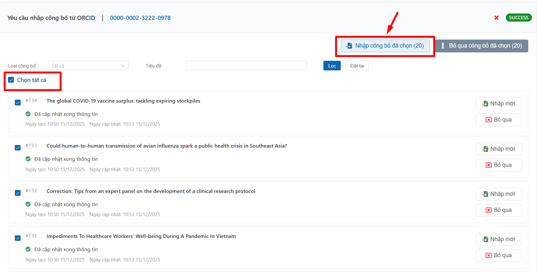The width and height of the screenshot is (537, 272).
Task: Click 'Bỏ qua' skip icon for publication #732
Action: pyautogui.click(x=488, y=210)
